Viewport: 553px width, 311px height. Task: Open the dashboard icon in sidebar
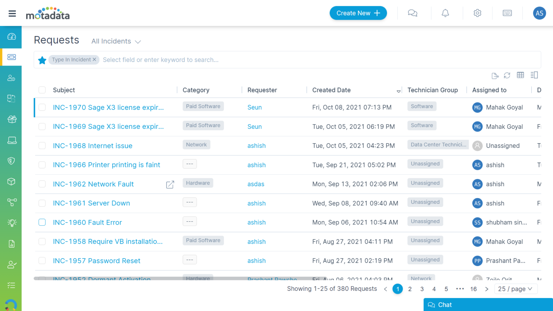(12, 36)
